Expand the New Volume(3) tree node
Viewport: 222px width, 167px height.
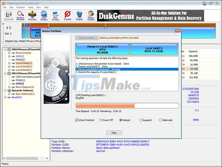[x=9, y=87]
